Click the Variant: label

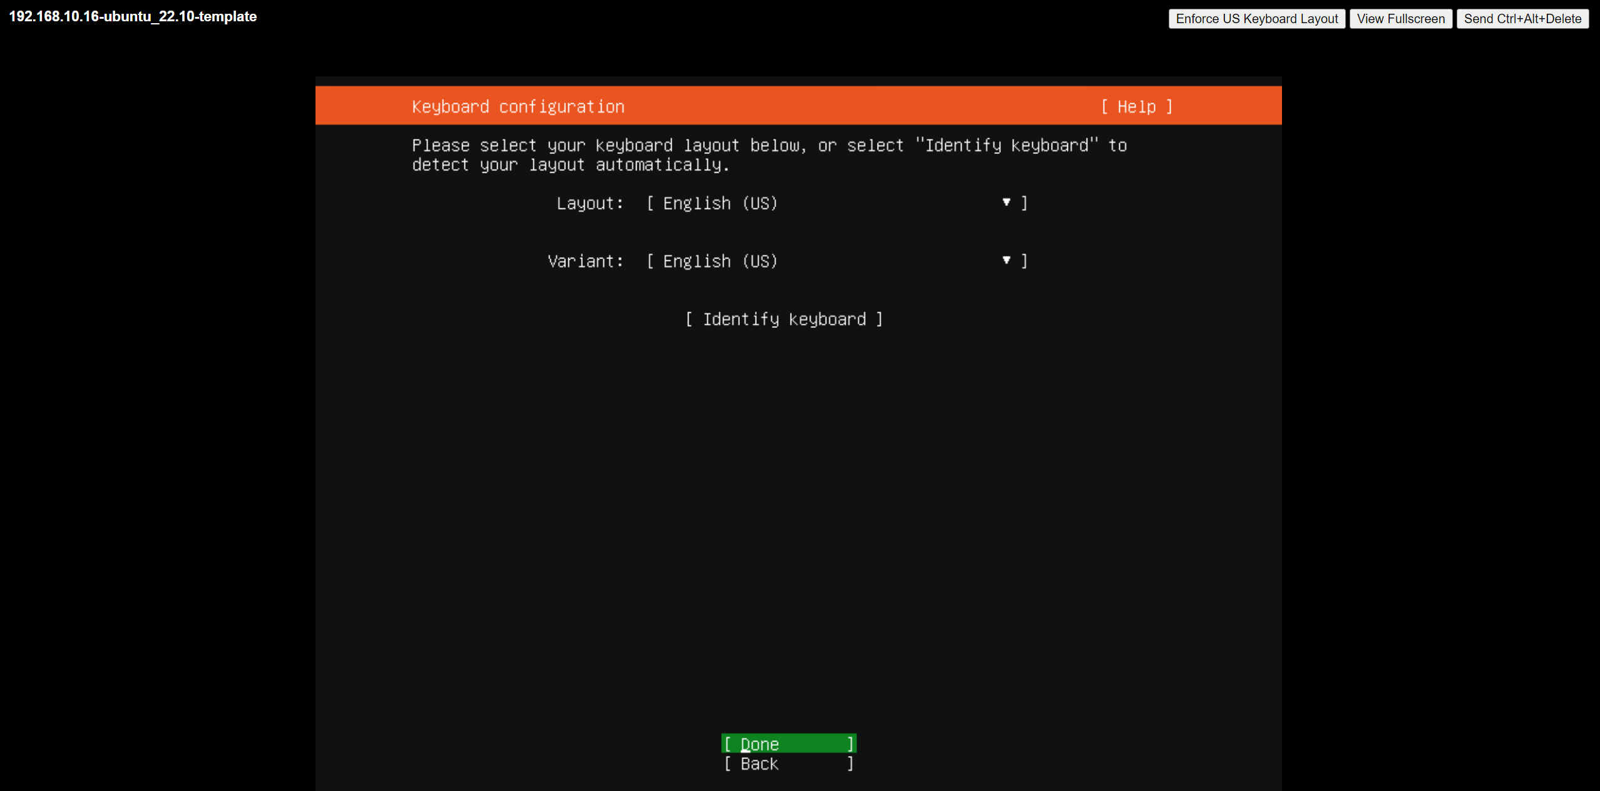pos(585,261)
